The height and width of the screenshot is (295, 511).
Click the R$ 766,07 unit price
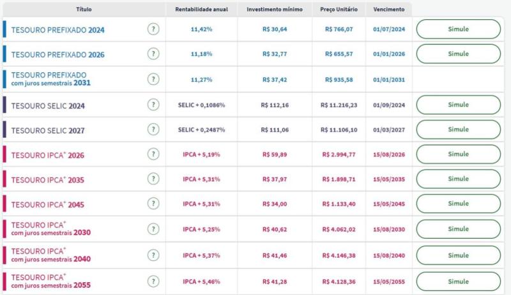pos(339,29)
